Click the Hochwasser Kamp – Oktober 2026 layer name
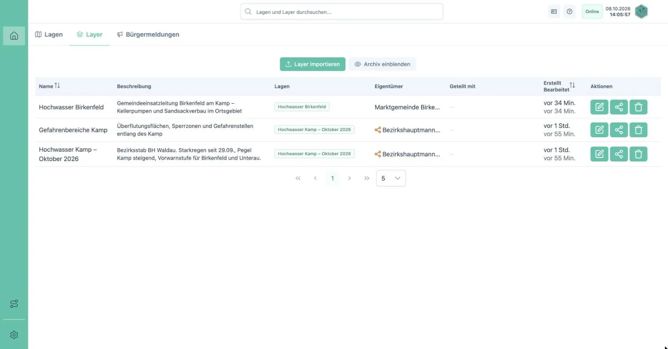This screenshot has height=349, width=668. pyautogui.click(x=68, y=154)
